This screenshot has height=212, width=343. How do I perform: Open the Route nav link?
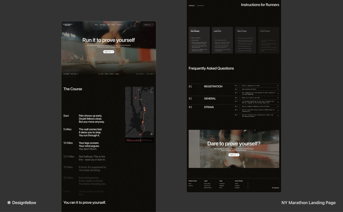click(x=96, y=25)
